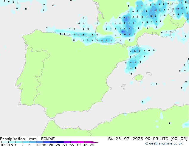The image size is (189, 146).
Task: Open the weatheronline.co.uk copyright link
Action: click(164, 143)
